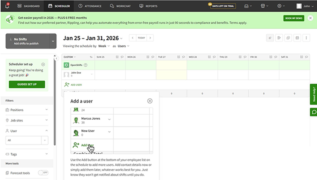
Task: Collapse the left sidebar arrow
Action: 56,59
